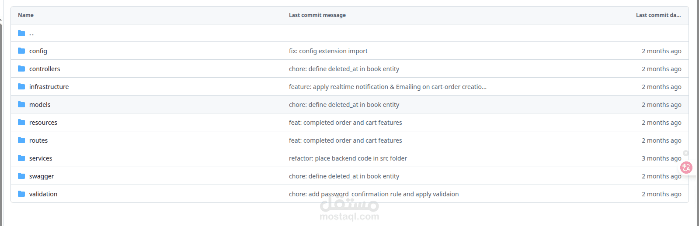The height and width of the screenshot is (226, 699).
Task: Go up to parent directory link
Action: pos(31,34)
